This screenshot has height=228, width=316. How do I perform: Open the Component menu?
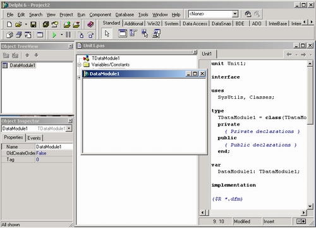tap(100, 15)
